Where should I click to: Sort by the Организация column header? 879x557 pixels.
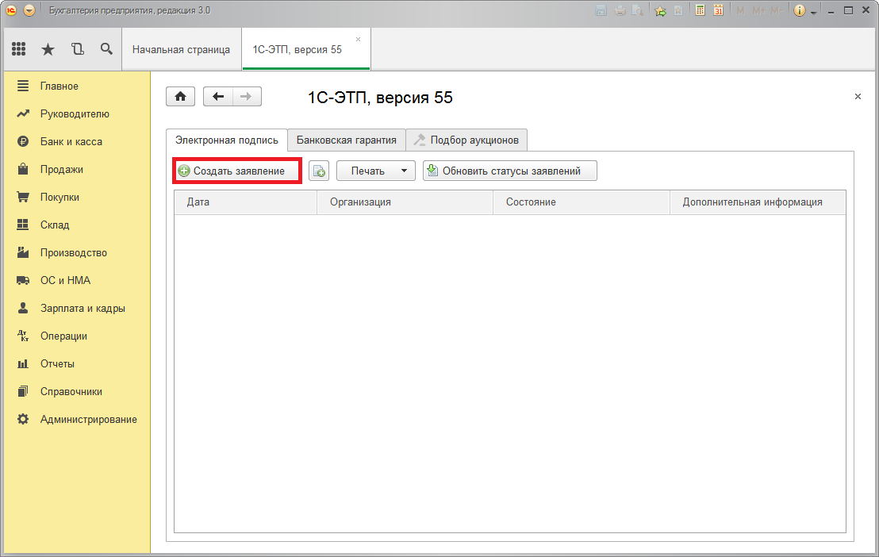[361, 202]
